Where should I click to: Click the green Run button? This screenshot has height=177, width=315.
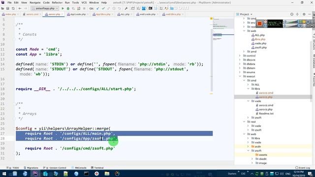63,8
